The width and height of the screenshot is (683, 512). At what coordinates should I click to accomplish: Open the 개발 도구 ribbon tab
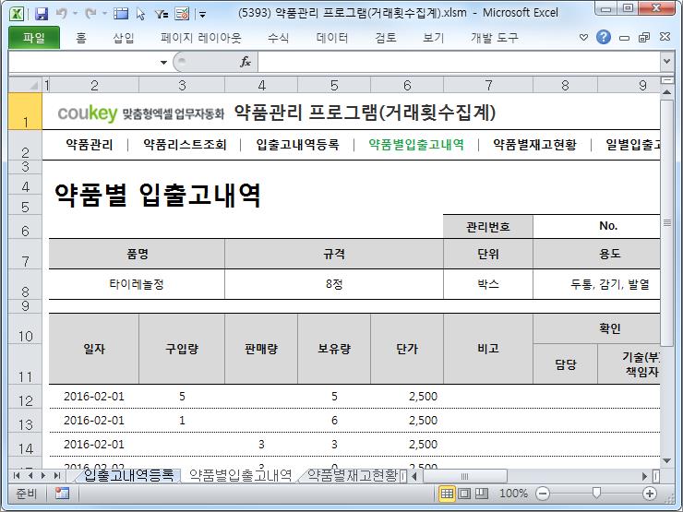pyautogui.click(x=495, y=38)
